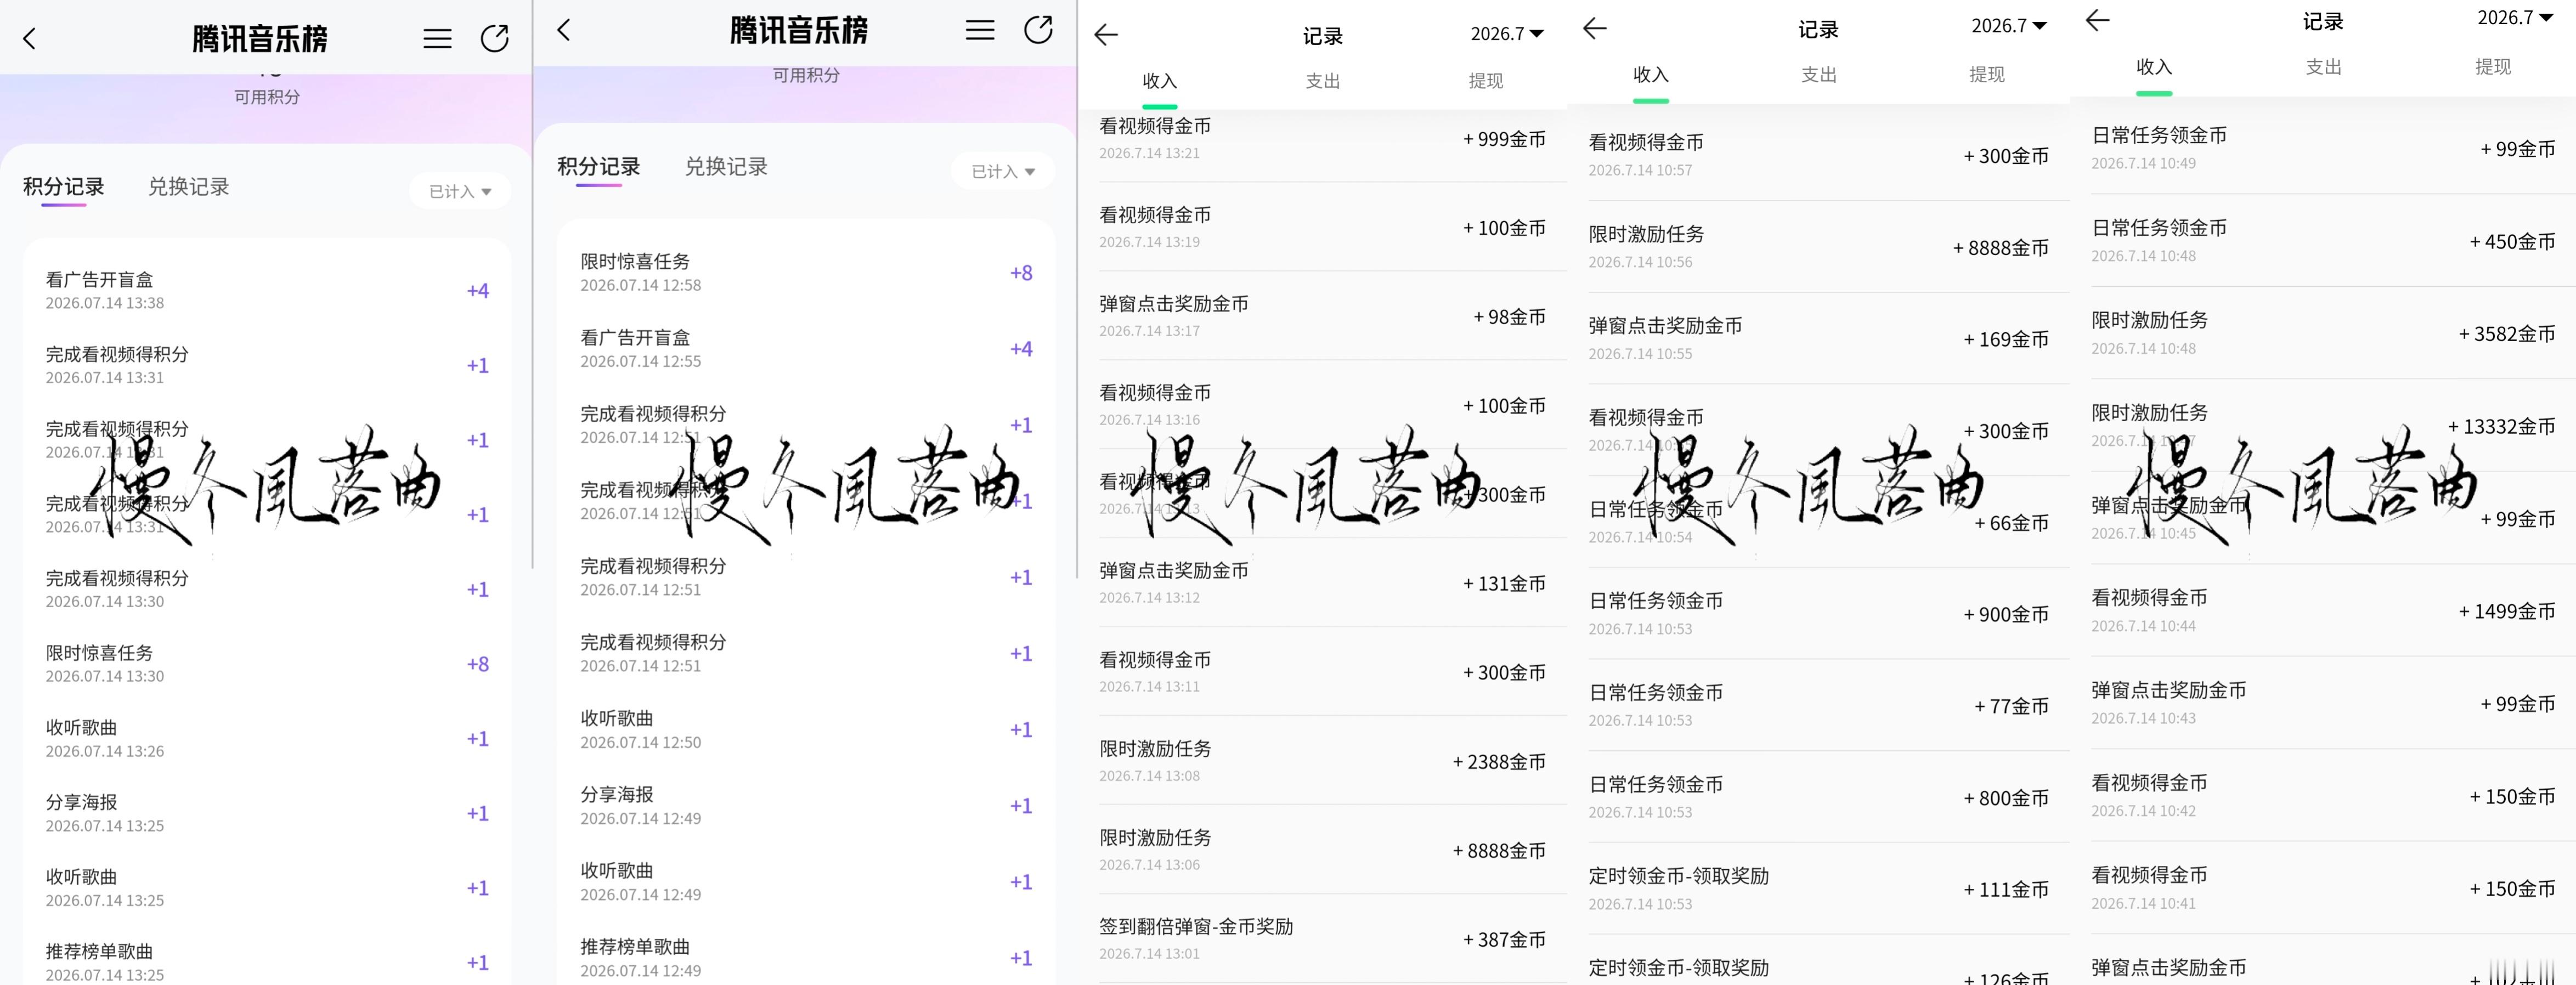Select the 积分记录 tab in the leftmost screen
Screen dimensions: 2576x985
click(64, 187)
